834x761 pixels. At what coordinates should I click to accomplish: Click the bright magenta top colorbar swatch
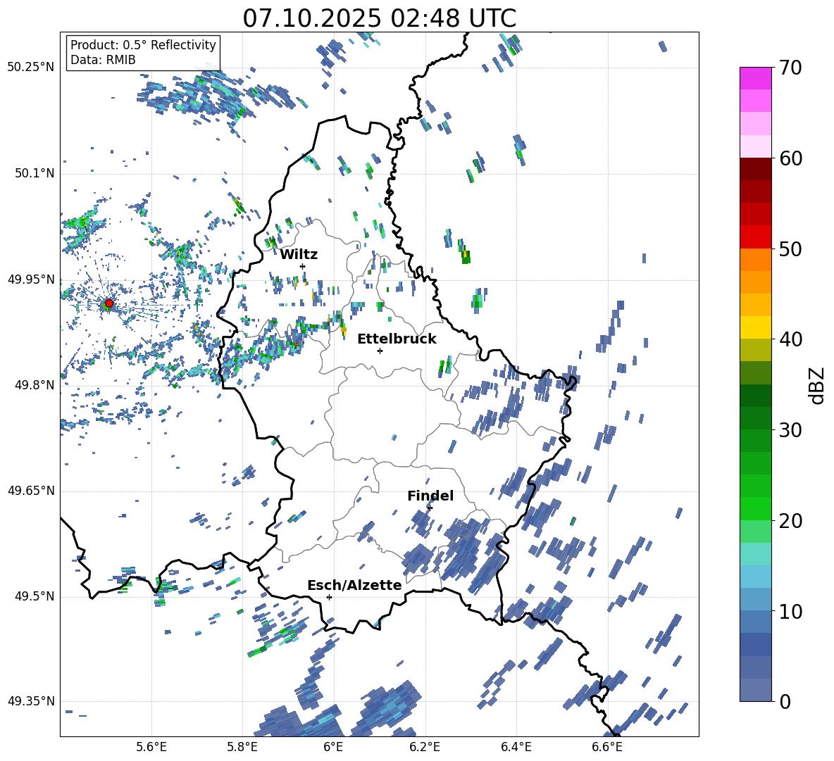(x=755, y=78)
